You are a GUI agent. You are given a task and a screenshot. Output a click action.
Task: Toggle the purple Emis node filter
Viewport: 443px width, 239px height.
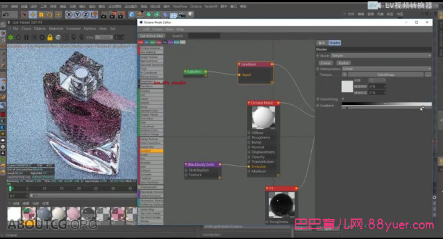(171, 42)
